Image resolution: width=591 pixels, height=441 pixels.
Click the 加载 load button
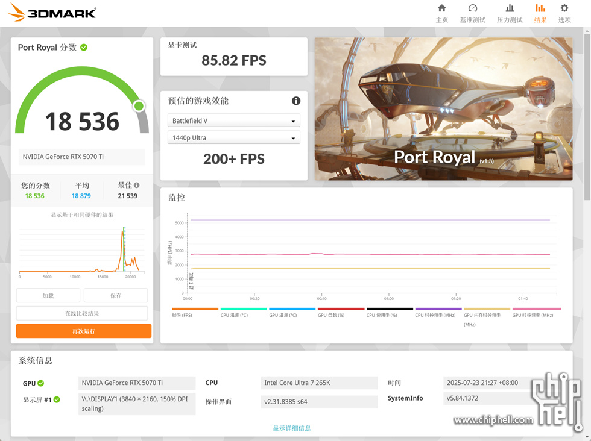pos(48,296)
